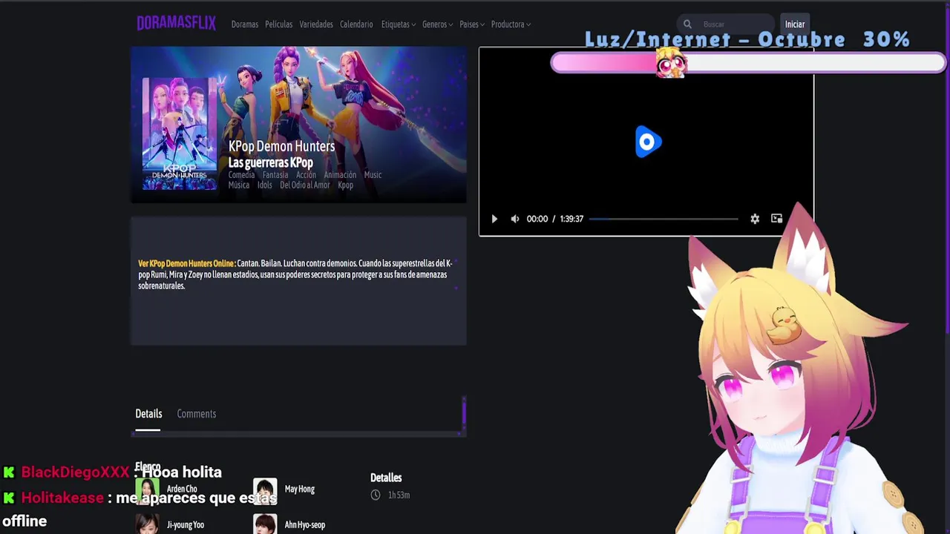This screenshot has width=950, height=534.
Task: Expand the Generos dropdown menu
Action: click(x=437, y=24)
